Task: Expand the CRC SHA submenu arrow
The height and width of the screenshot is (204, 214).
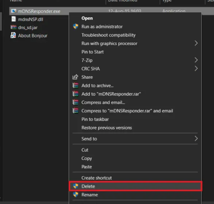Action: pyautogui.click(x=196, y=68)
